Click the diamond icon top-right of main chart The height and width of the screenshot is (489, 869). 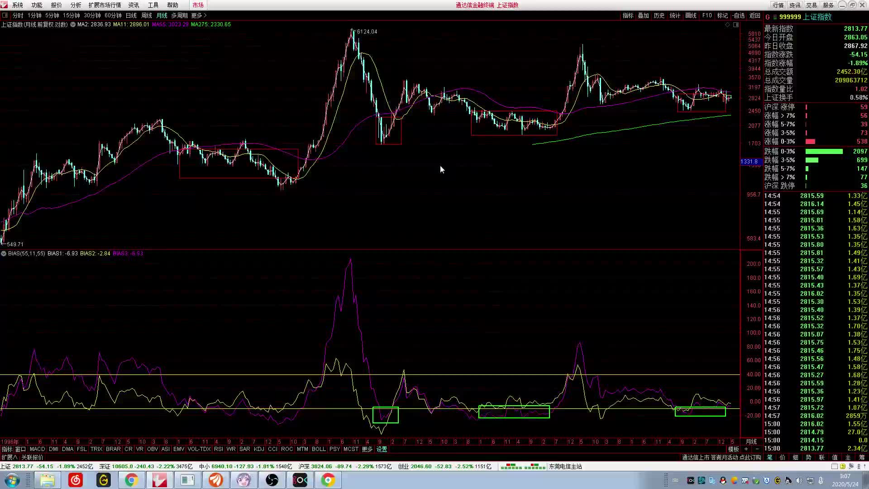[728, 25]
